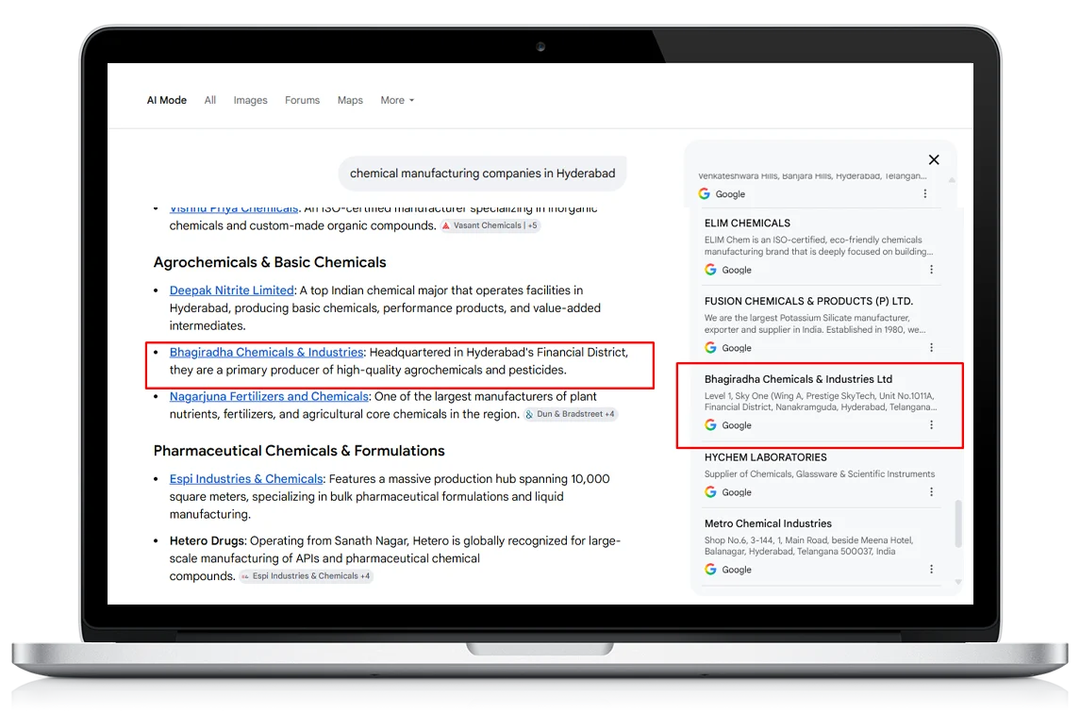
Task: Open the Maps tab
Action: coord(350,101)
